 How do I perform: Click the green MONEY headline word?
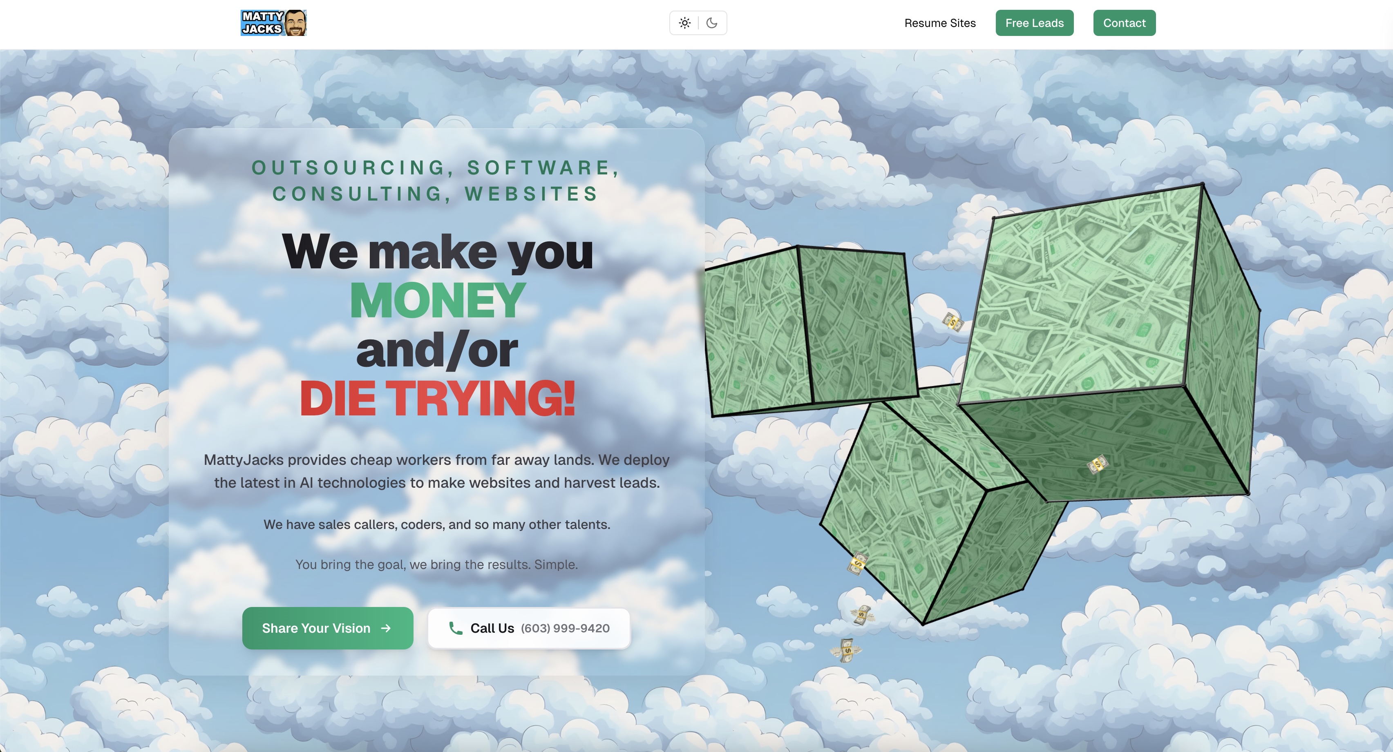coord(437,300)
